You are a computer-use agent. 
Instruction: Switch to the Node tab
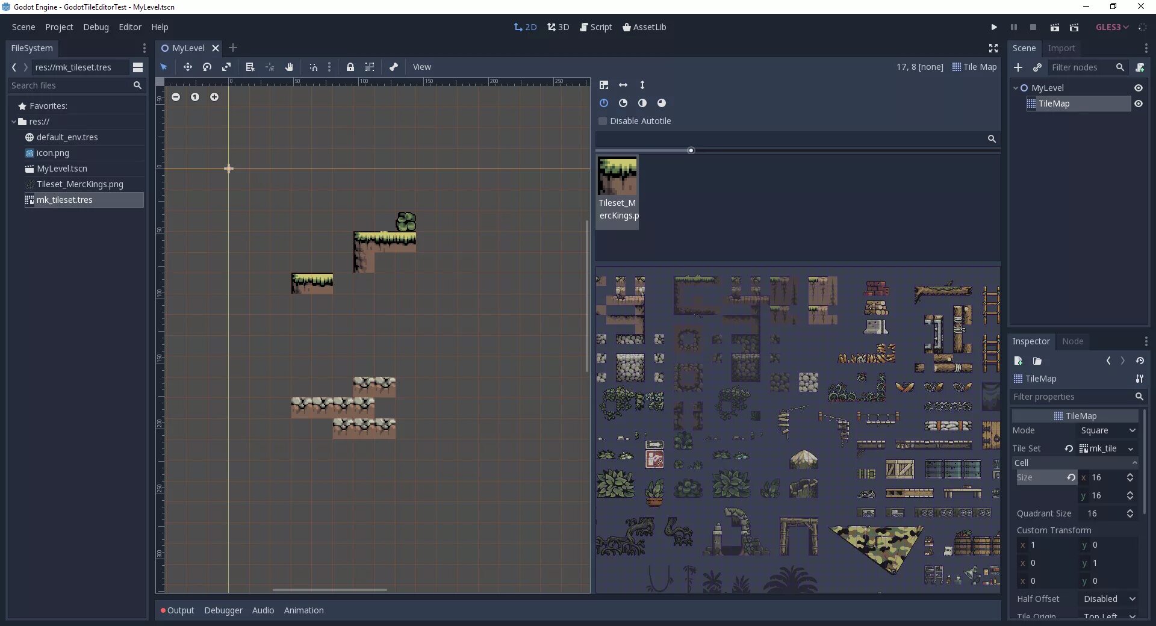(1074, 341)
